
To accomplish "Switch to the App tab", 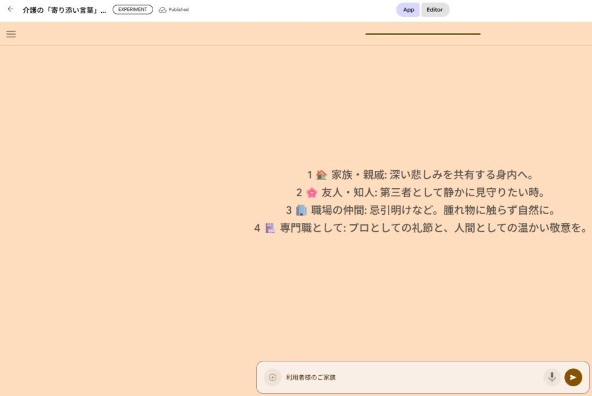I will (x=408, y=10).
